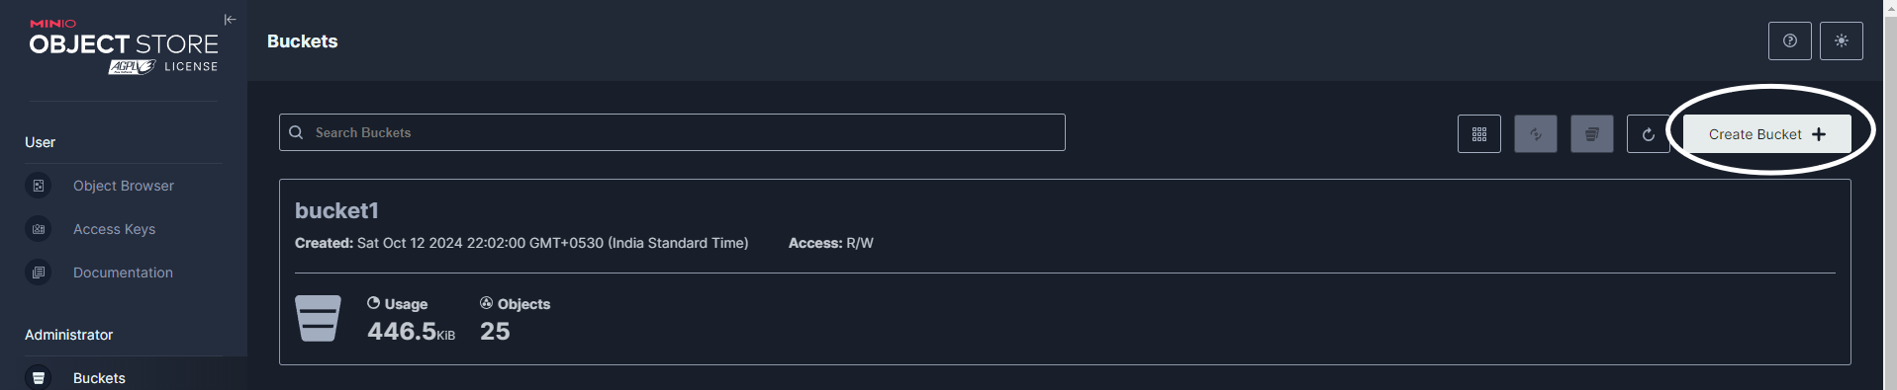Screen dimensions: 1897x390
Task: Focus the Search Buckets field
Action: pos(672,132)
